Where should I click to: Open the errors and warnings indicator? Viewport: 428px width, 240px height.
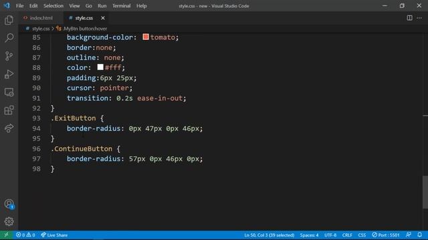(25, 235)
